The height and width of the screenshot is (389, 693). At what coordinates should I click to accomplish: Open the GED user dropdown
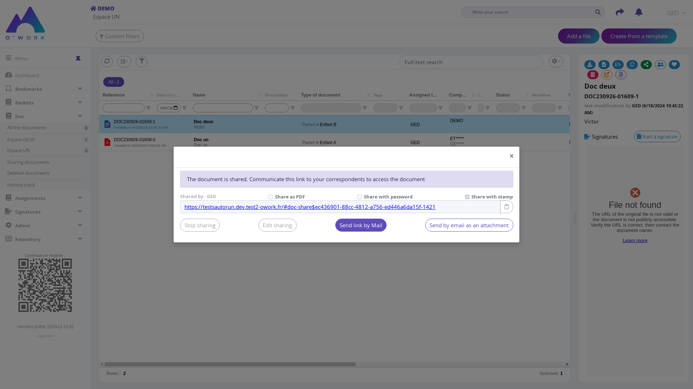tap(676, 13)
